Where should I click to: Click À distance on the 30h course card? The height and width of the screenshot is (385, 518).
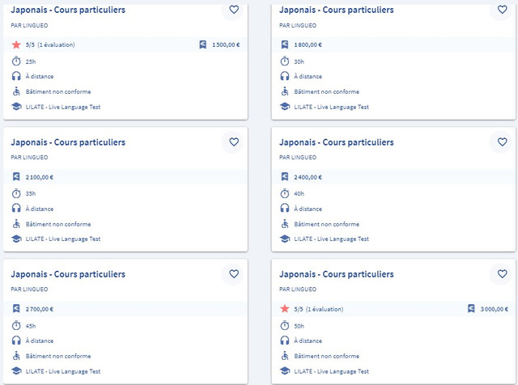coord(308,76)
